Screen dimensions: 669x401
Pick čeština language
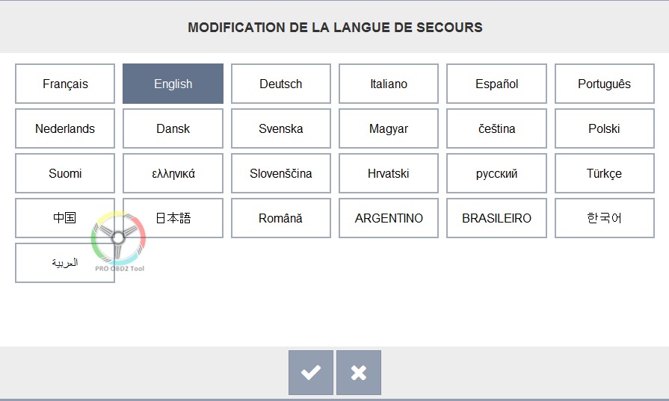pos(496,128)
